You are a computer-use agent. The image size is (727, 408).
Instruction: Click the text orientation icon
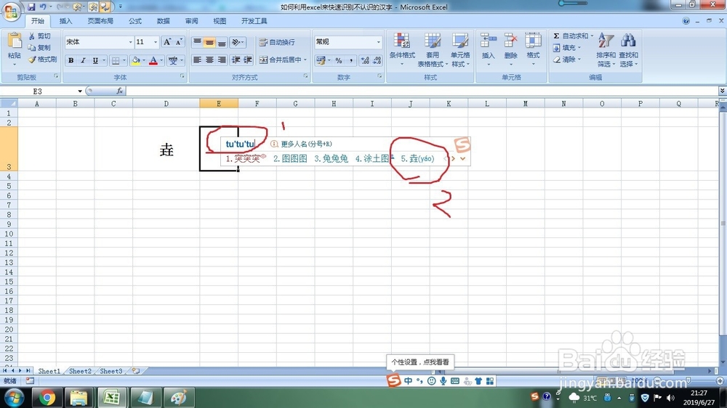(x=238, y=42)
